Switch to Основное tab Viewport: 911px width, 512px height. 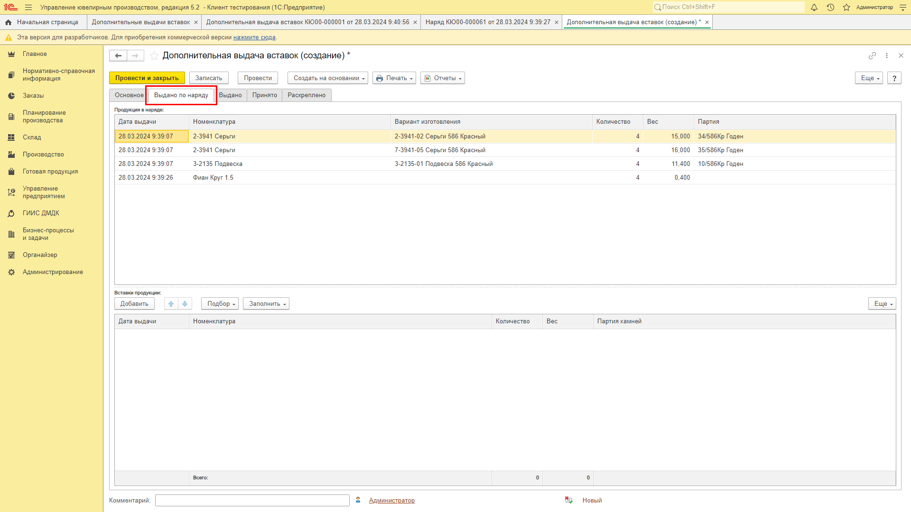[129, 95]
